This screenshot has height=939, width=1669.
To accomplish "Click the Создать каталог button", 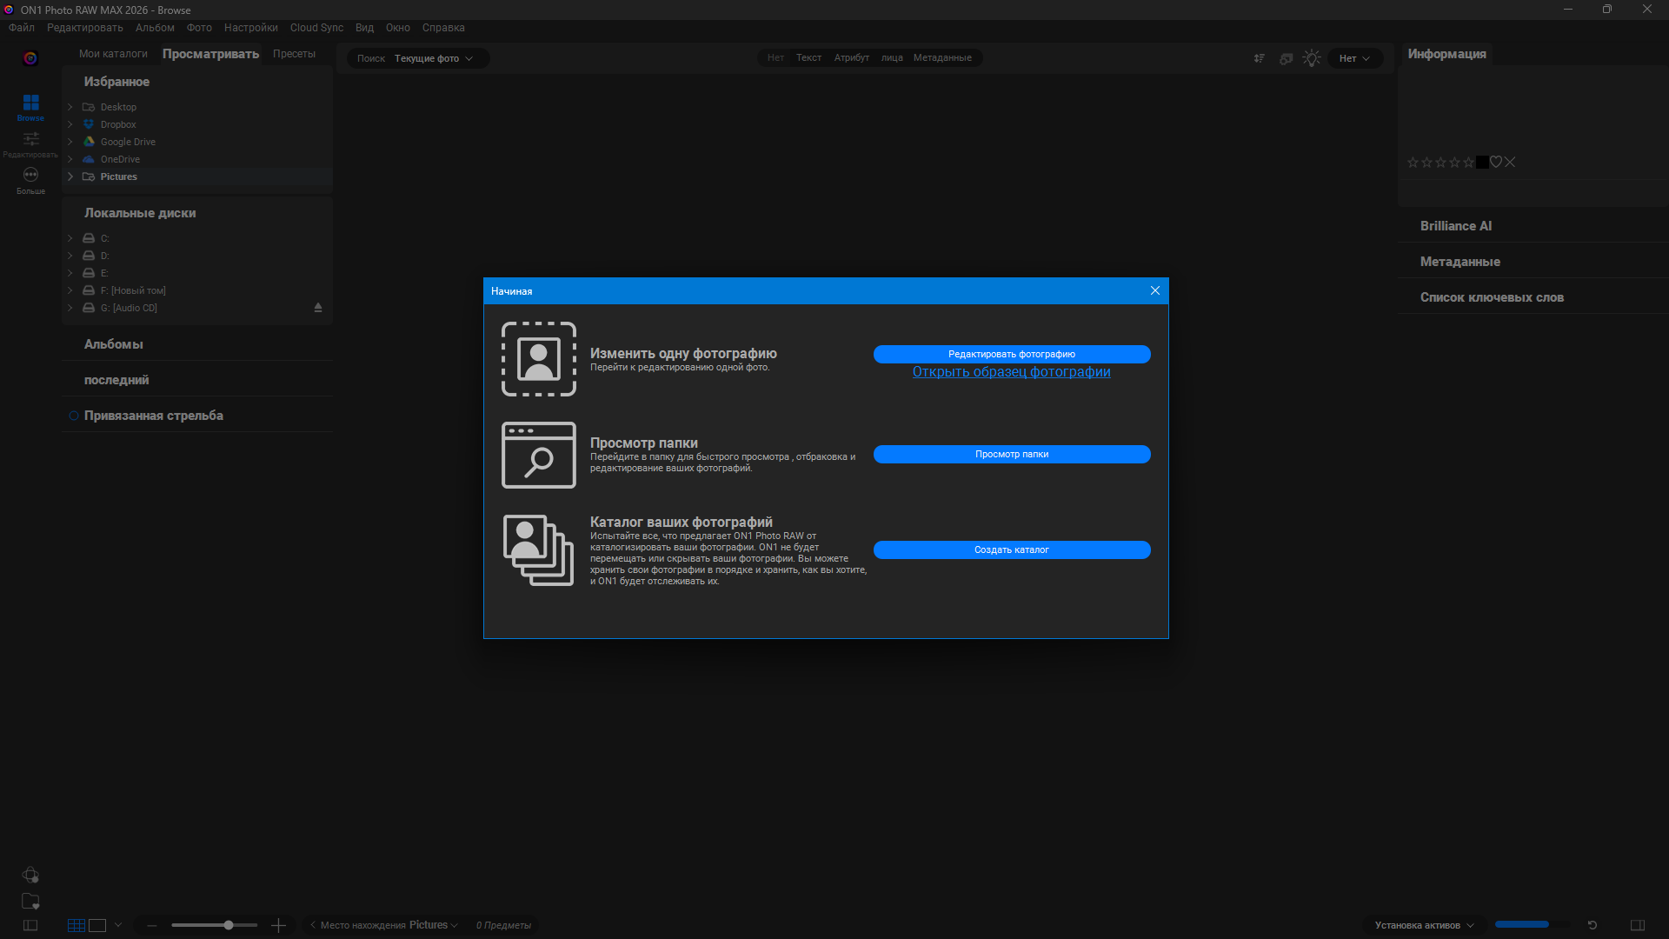I will (1011, 549).
